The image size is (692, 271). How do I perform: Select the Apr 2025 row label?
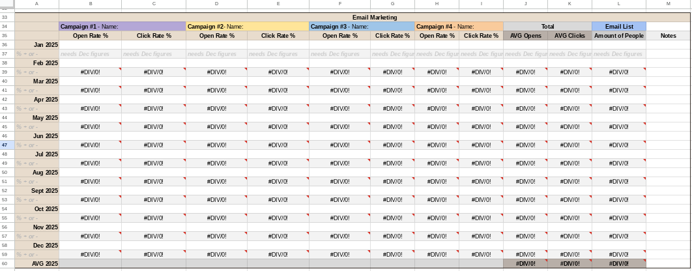(37, 99)
